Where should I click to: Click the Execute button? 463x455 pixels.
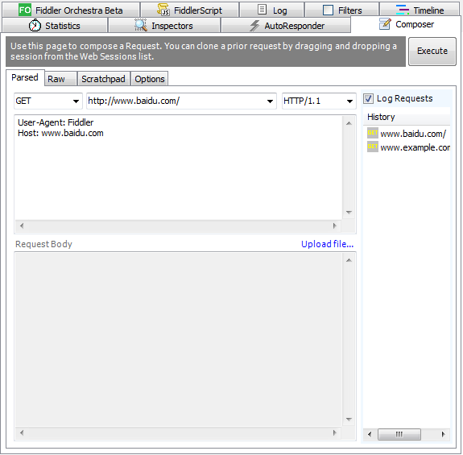432,51
